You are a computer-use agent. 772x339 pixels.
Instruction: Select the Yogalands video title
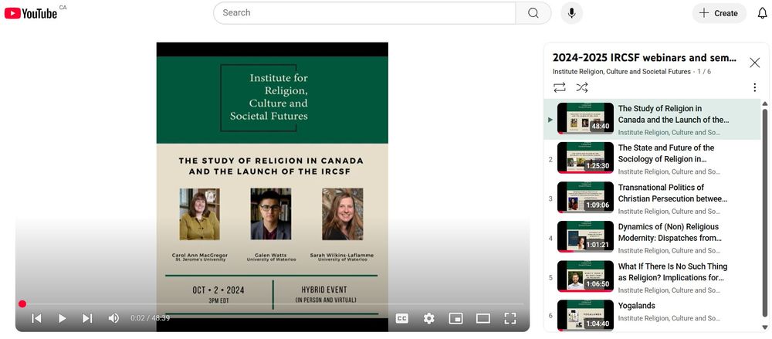click(637, 306)
